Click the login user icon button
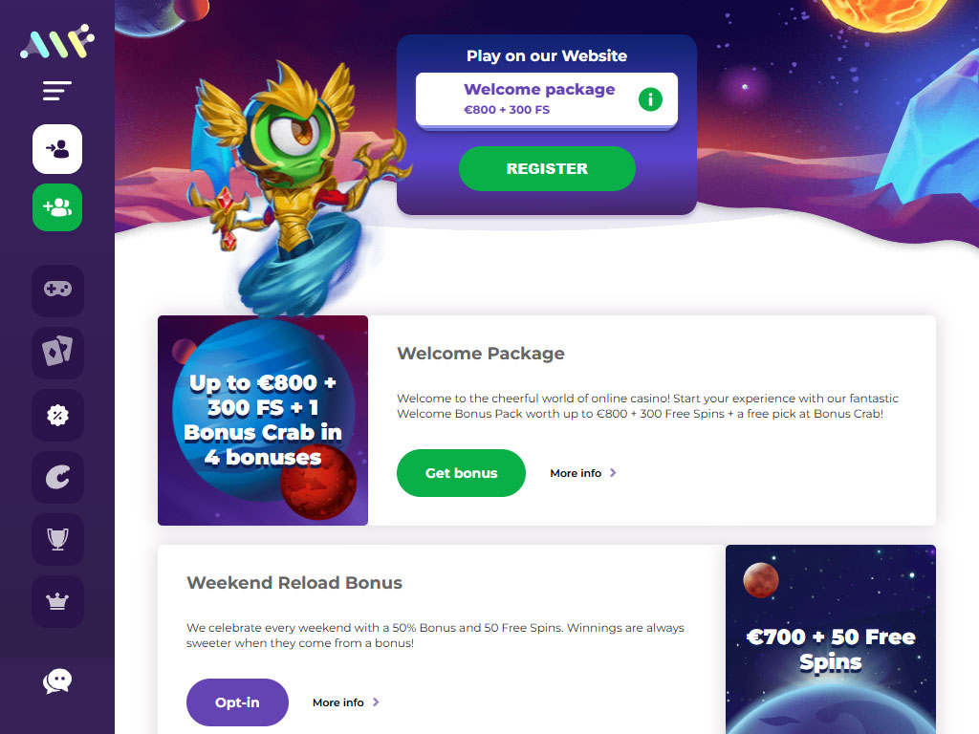Image resolution: width=979 pixels, height=734 pixels. tap(57, 149)
